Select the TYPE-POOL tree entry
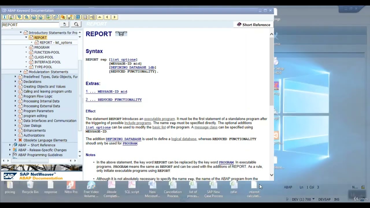 (x=43, y=67)
